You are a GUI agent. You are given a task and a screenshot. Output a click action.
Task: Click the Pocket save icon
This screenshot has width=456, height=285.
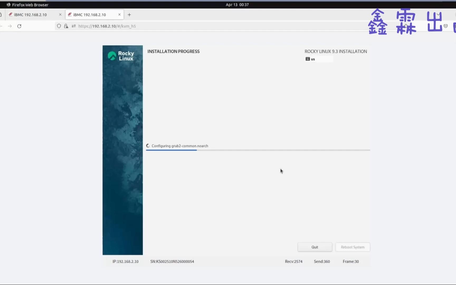[x=446, y=26]
